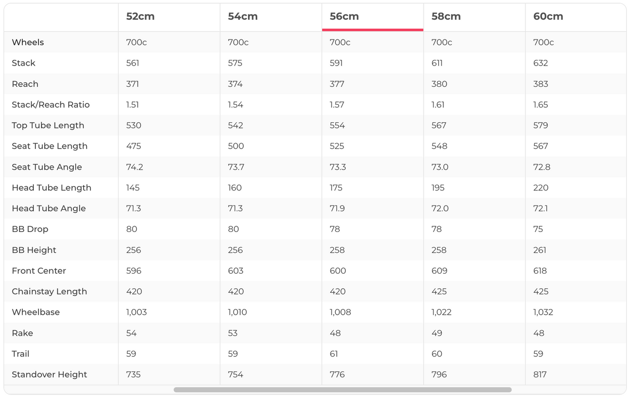This screenshot has height=399, width=631.
Task: Click the horizontal scrollbar below the table
Action: (342, 390)
